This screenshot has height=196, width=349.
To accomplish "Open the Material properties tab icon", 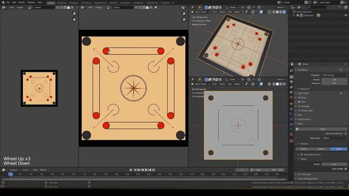I will tap(291, 134).
